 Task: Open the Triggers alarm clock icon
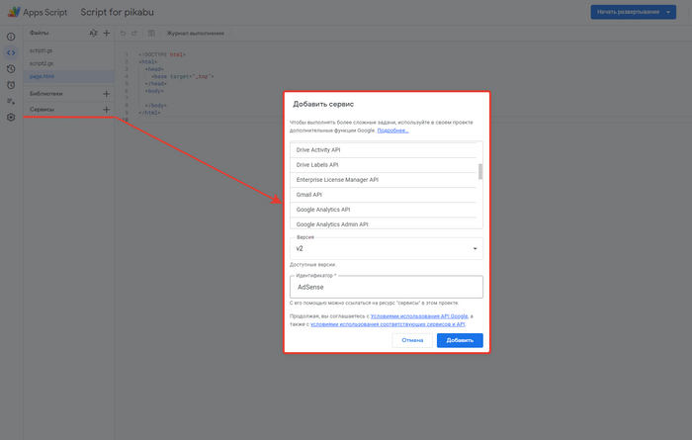(x=11, y=85)
